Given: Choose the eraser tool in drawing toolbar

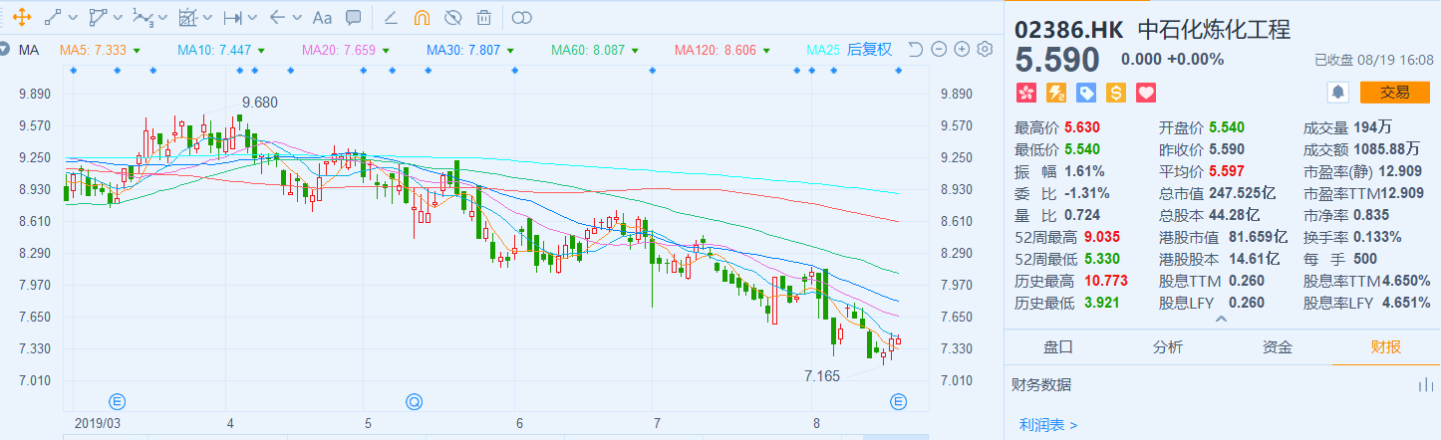Looking at the screenshot, I should pos(392,17).
